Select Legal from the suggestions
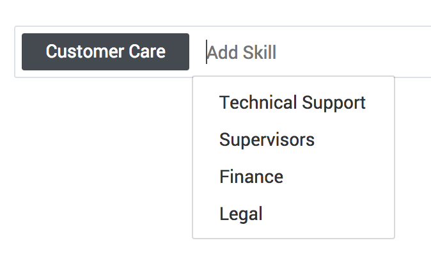 241,214
